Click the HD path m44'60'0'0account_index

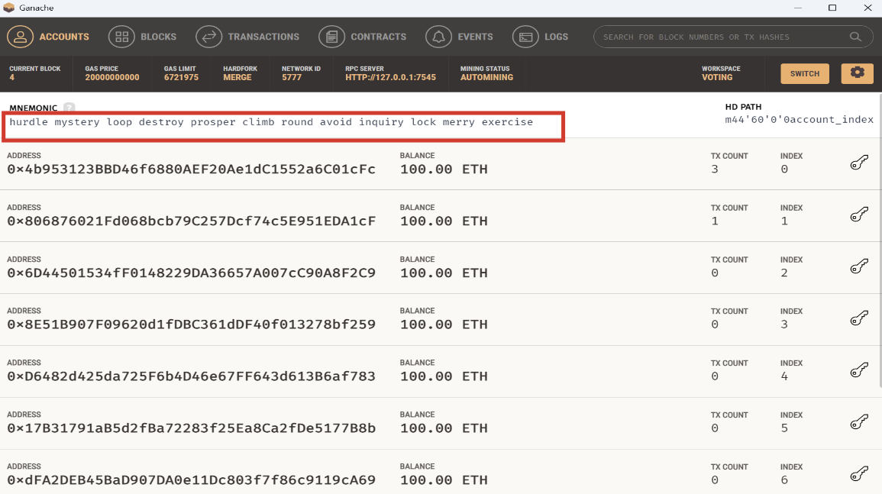pos(799,119)
